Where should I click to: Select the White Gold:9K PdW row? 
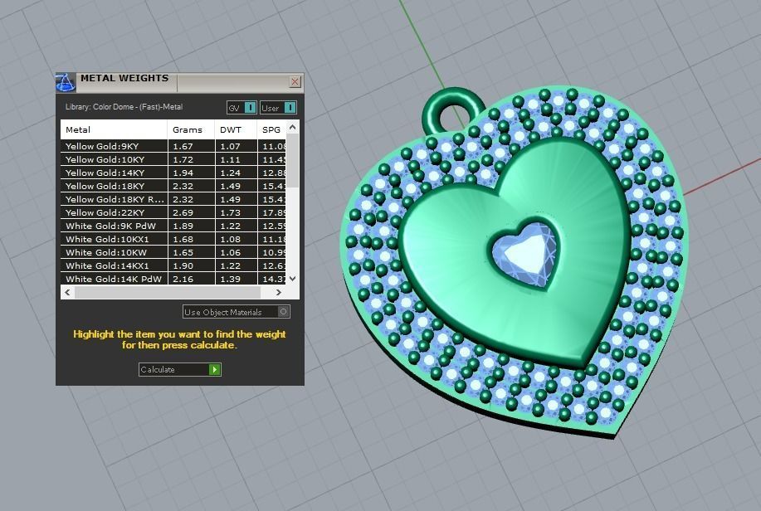[173, 226]
